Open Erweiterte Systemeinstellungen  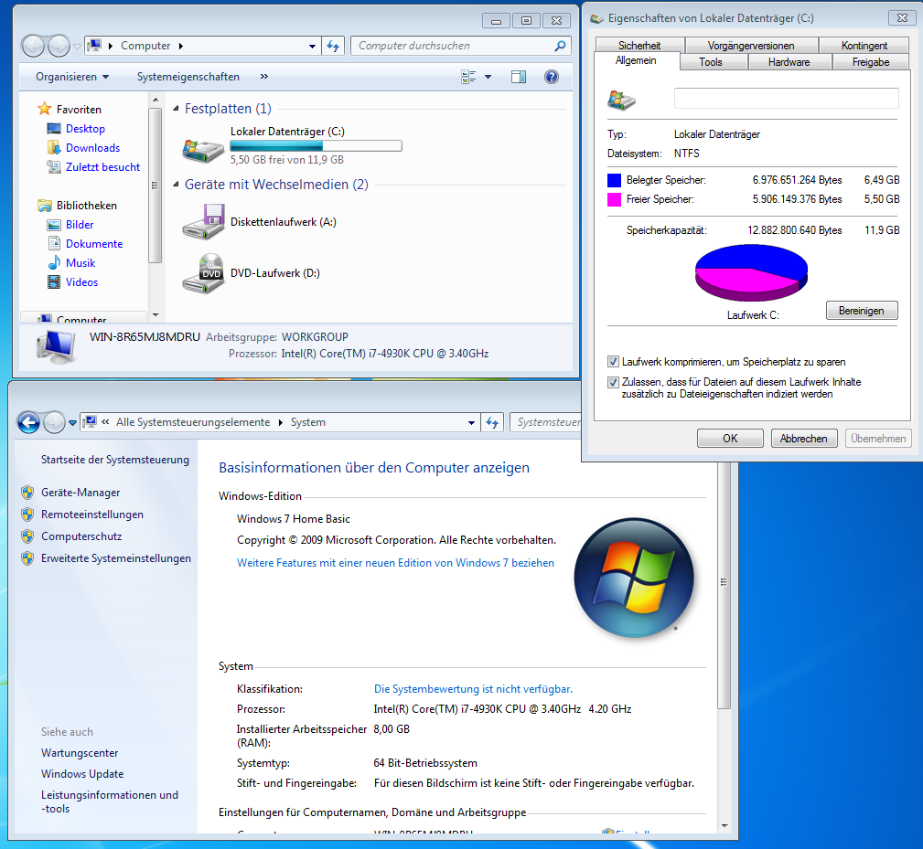point(116,558)
